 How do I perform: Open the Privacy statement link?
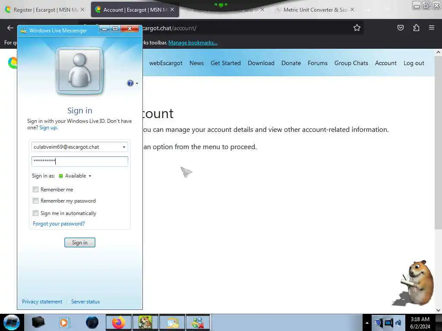tap(42, 301)
